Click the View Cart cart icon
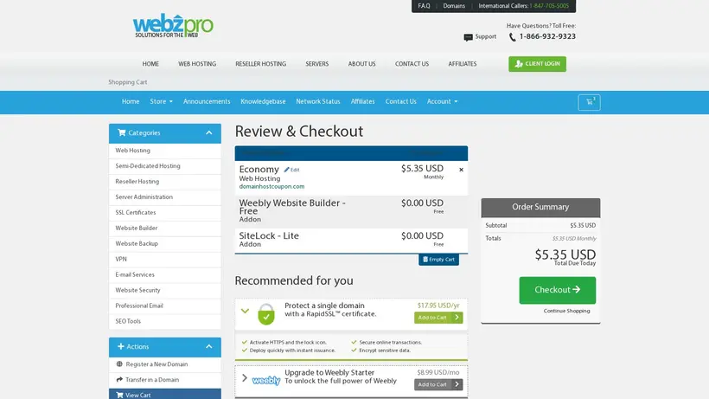Viewport: 709px width, 399px height. tap(119, 395)
